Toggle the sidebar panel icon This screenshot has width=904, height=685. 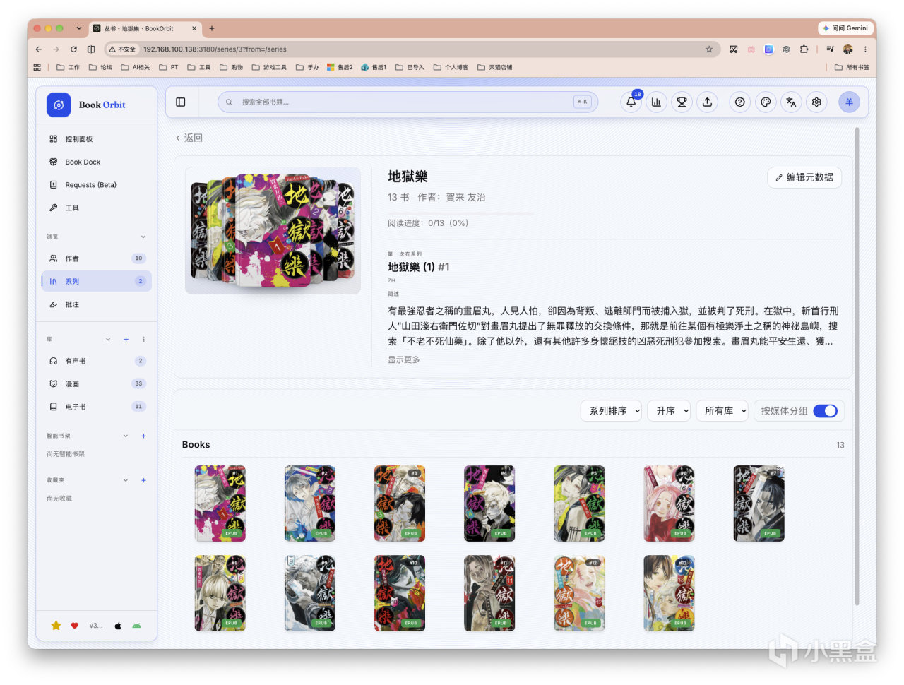[x=181, y=102]
